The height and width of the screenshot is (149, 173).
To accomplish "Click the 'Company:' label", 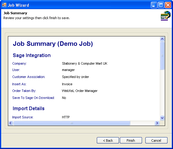I will pos(19,63).
